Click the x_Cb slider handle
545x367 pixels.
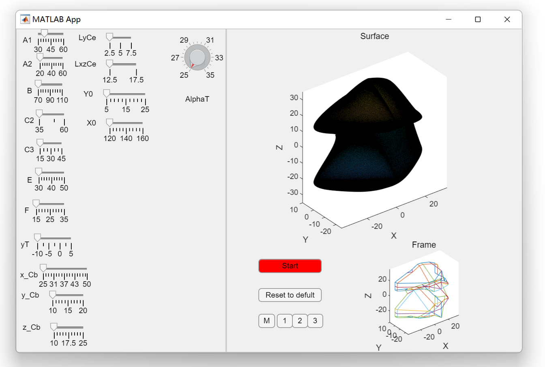pos(43,268)
